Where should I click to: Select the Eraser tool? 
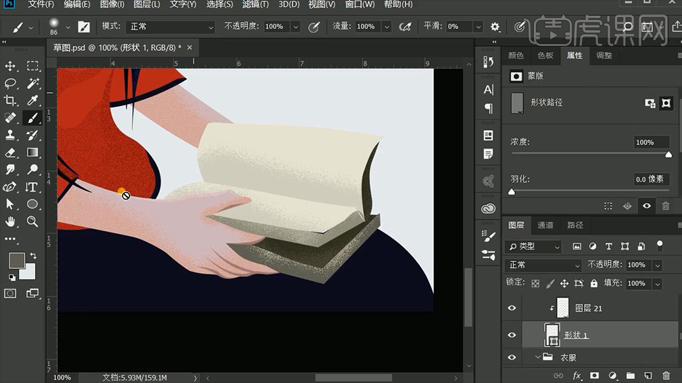pos(10,153)
